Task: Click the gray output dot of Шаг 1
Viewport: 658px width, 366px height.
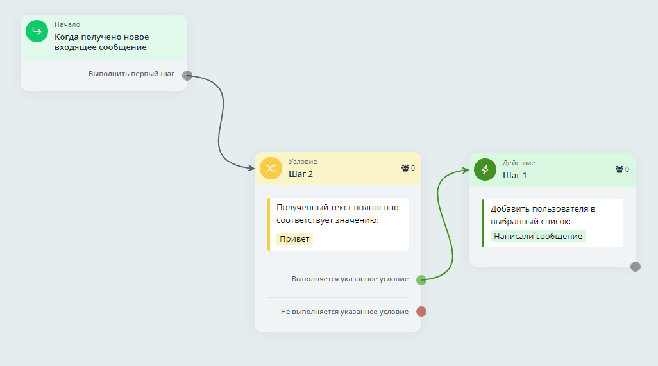Action: [635, 267]
